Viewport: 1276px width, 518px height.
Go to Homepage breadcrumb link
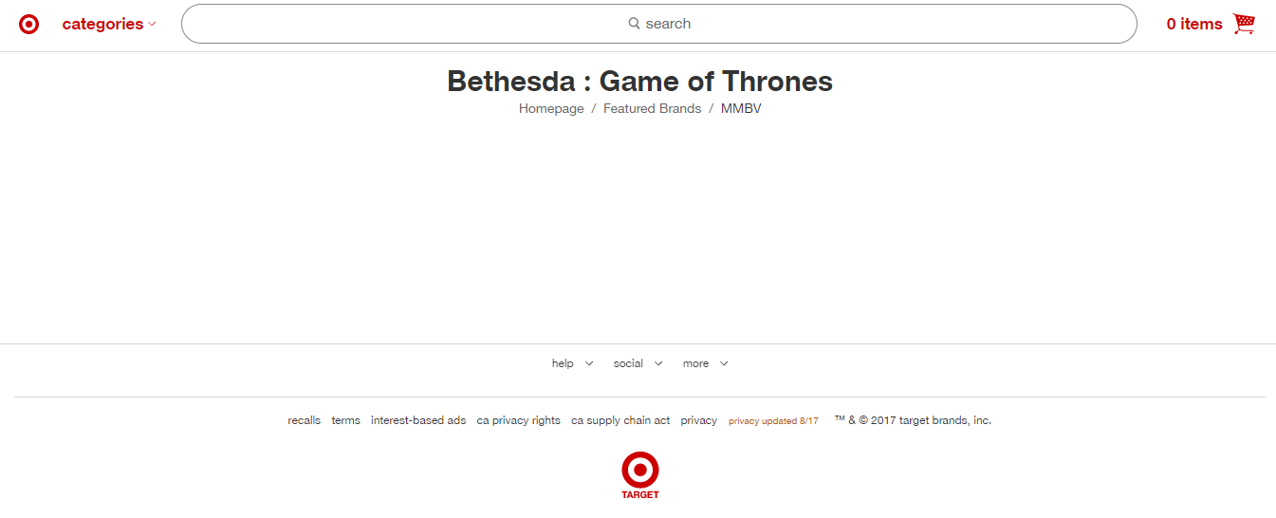(x=551, y=108)
